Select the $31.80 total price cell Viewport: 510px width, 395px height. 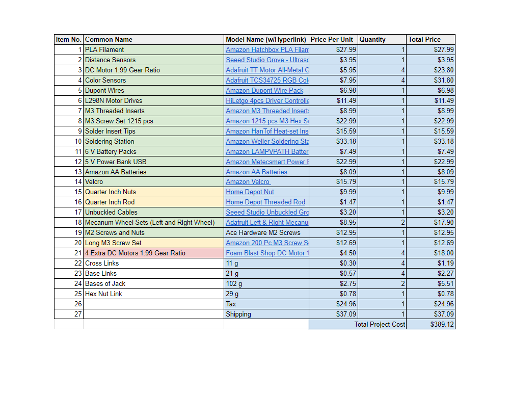point(431,80)
